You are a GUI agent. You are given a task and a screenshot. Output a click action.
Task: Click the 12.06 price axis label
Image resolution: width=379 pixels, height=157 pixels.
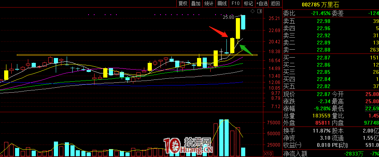tap(274, 82)
